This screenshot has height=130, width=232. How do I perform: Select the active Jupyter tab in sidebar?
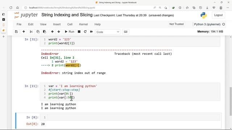click(x=4, y=30)
